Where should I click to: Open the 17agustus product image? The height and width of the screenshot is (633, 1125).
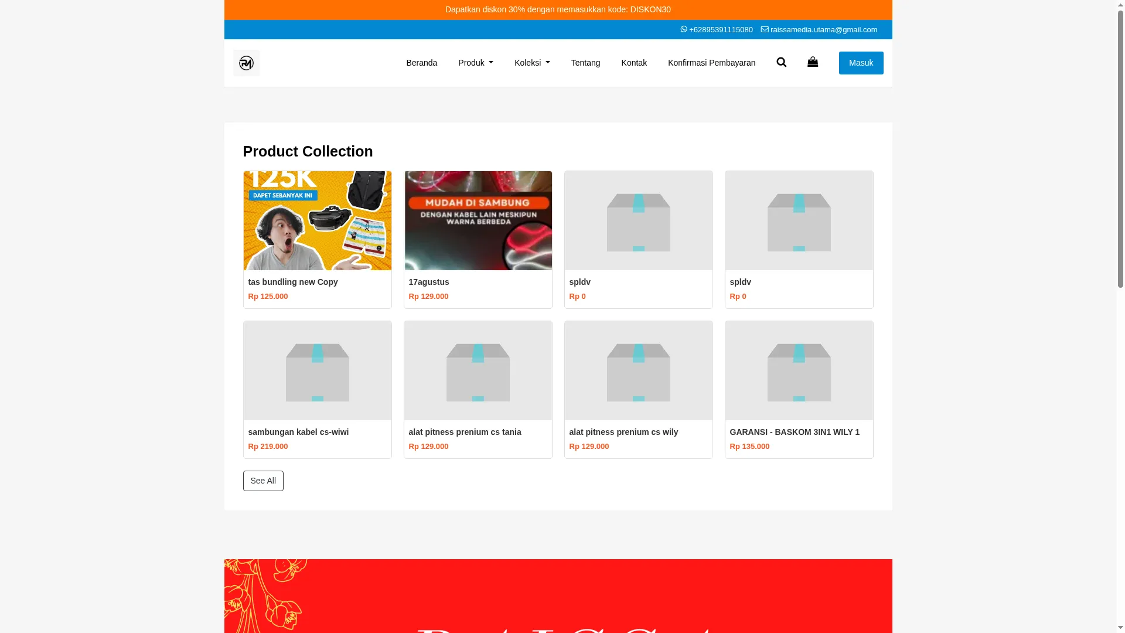point(478,220)
